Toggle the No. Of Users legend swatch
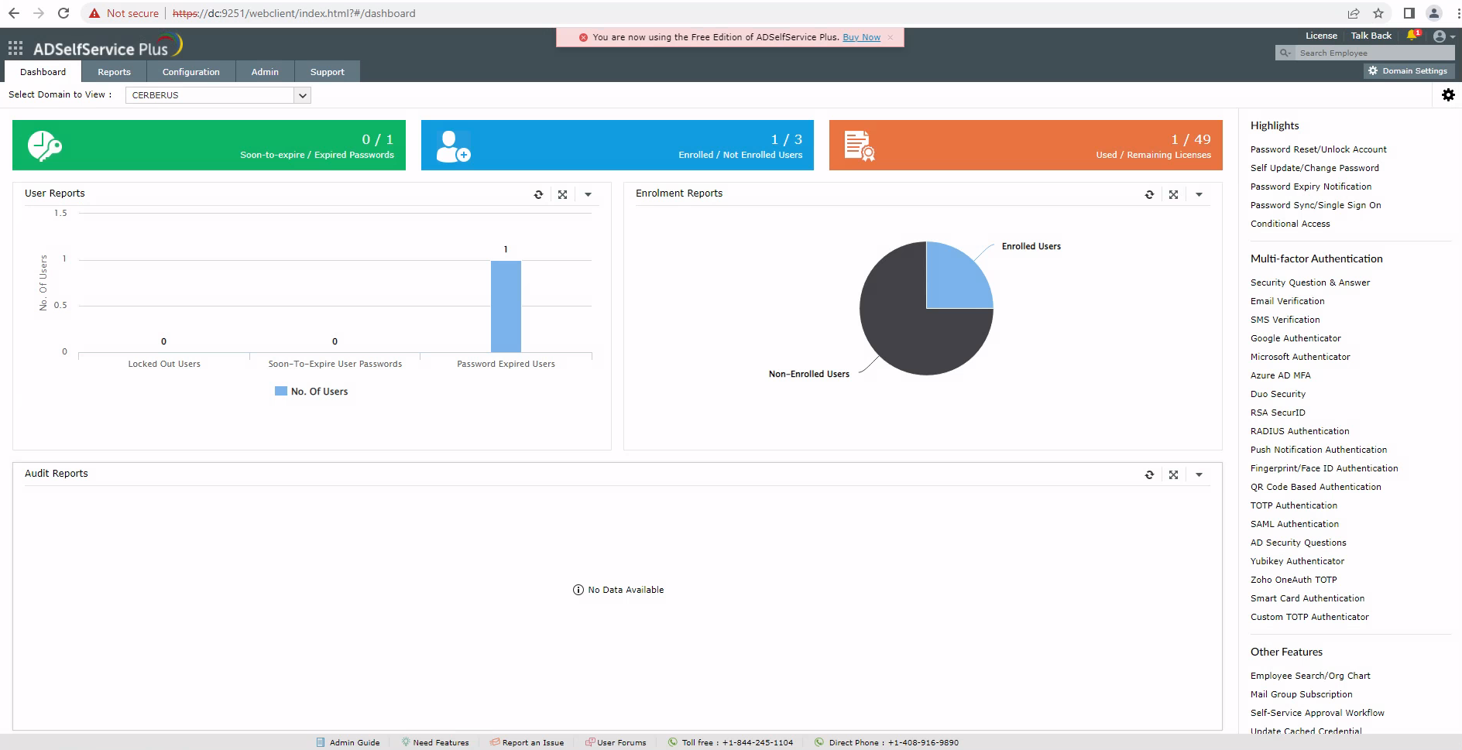1462x750 pixels. (281, 392)
